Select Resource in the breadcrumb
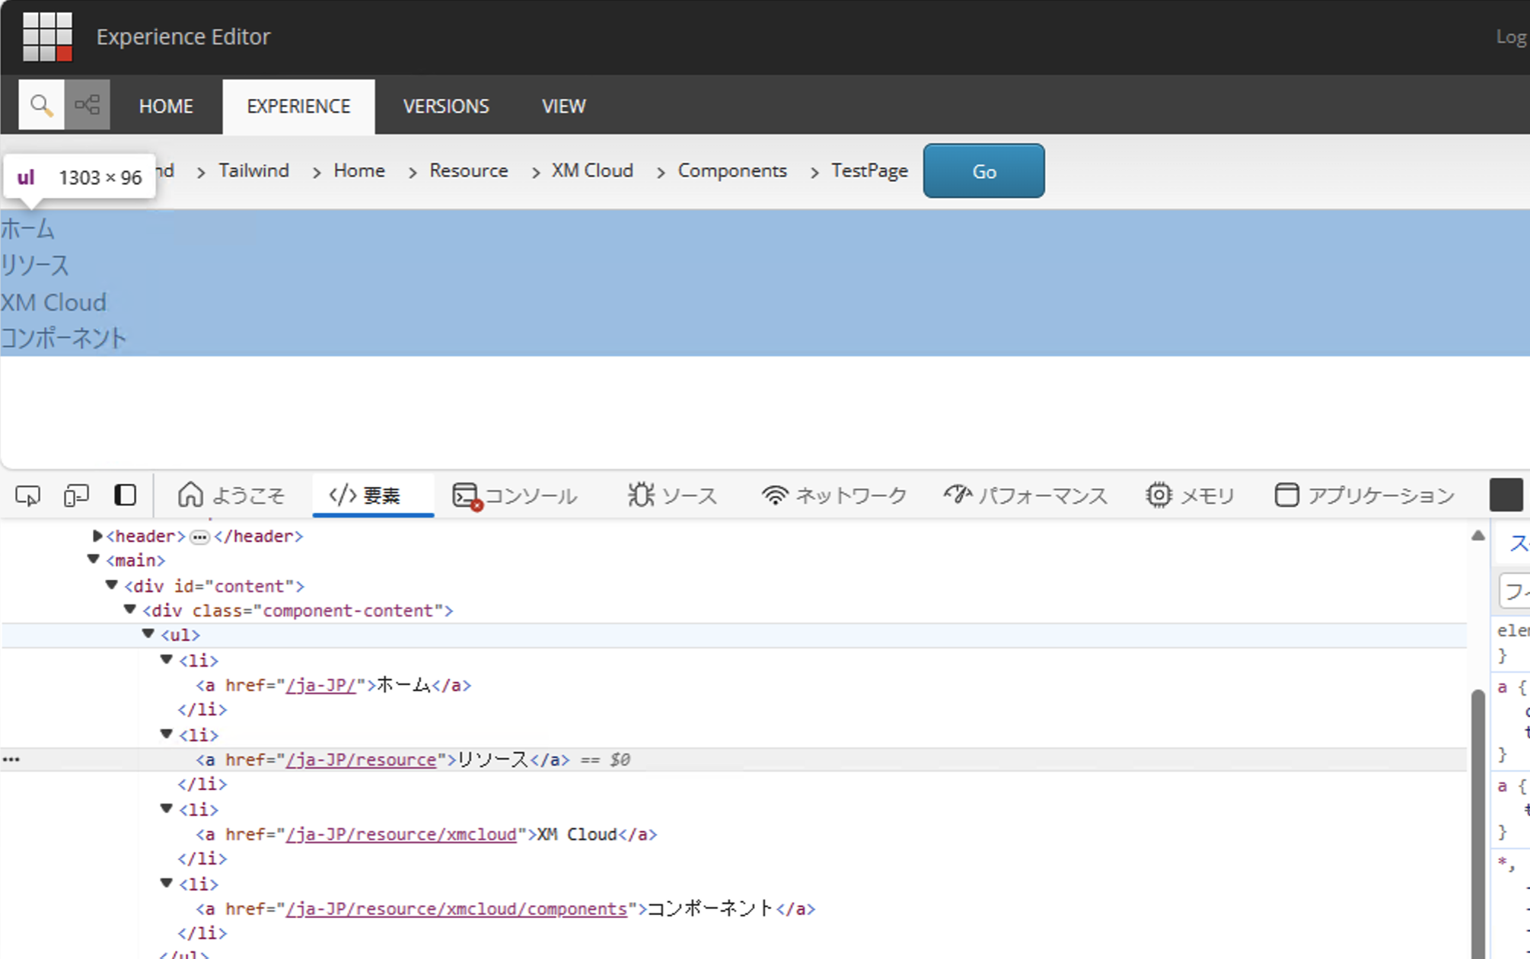 (469, 170)
